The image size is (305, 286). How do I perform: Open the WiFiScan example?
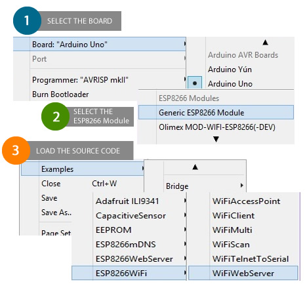click(x=231, y=244)
